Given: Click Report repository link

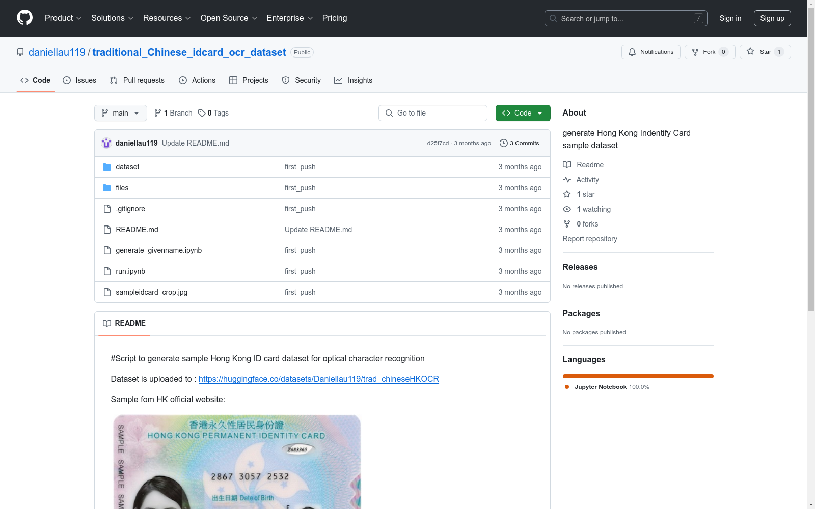Looking at the screenshot, I should [590, 239].
